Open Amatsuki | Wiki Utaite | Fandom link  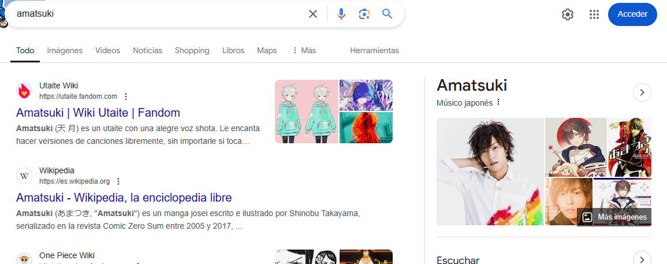(x=98, y=113)
